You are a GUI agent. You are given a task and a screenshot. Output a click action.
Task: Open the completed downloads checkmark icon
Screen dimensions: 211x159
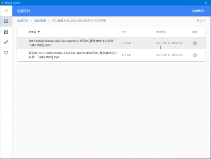[6, 42]
